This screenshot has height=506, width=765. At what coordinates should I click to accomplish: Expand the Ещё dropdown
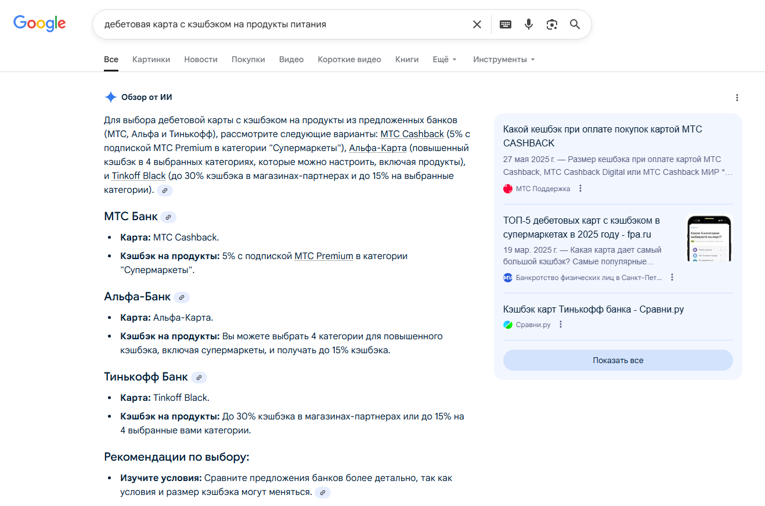click(445, 59)
